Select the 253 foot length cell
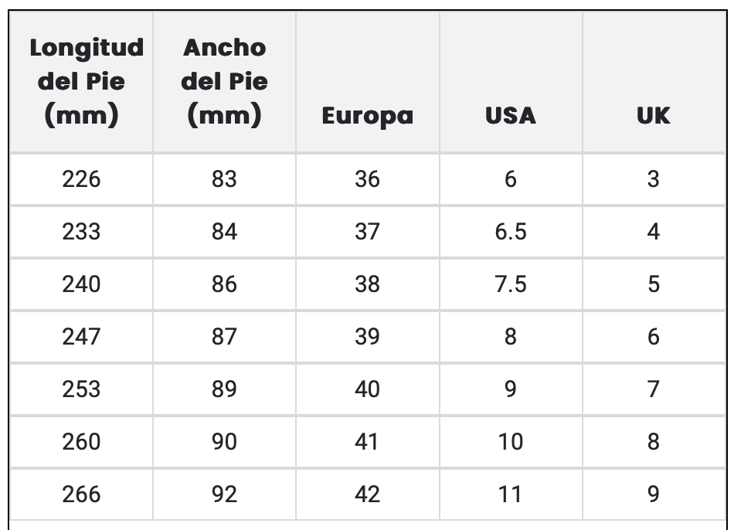The width and height of the screenshot is (734, 530). [x=81, y=389]
